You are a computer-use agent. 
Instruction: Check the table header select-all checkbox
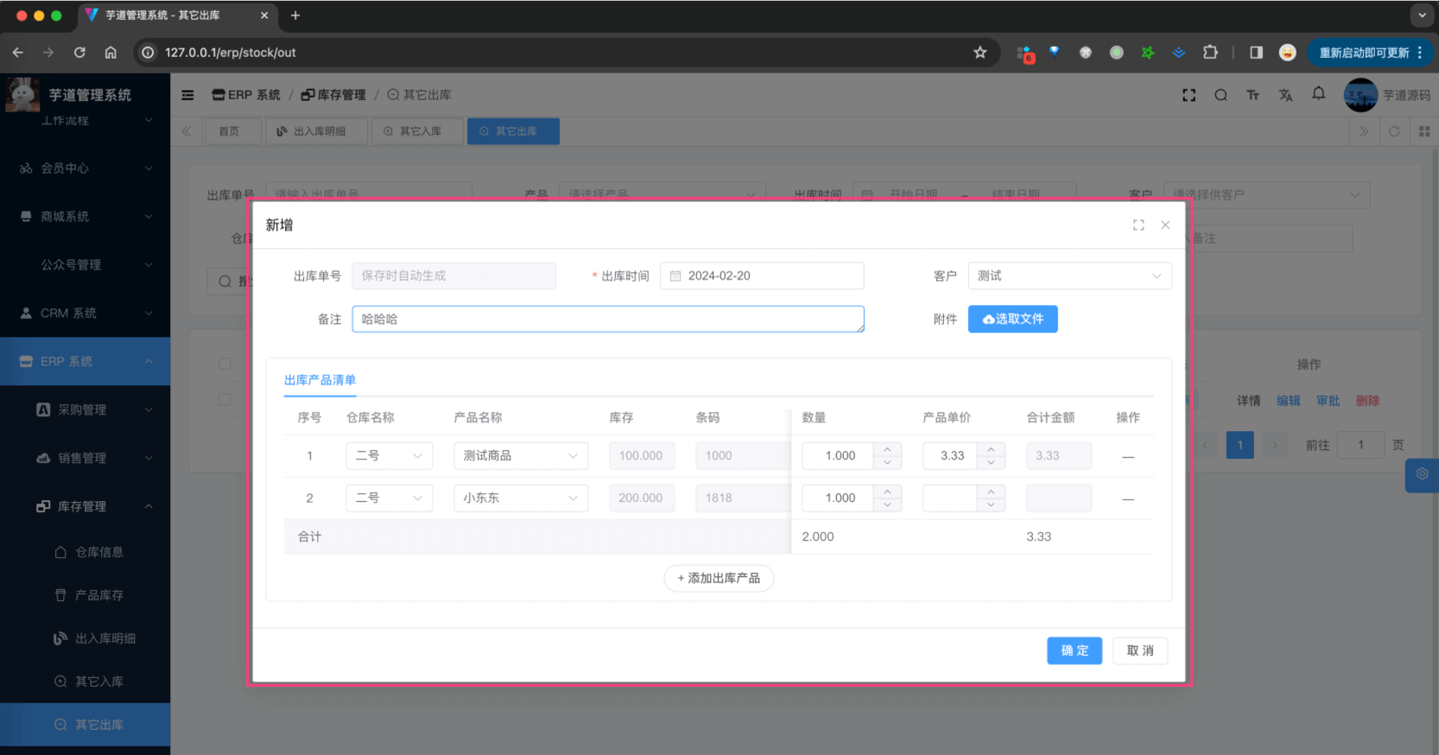click(225, 365)
